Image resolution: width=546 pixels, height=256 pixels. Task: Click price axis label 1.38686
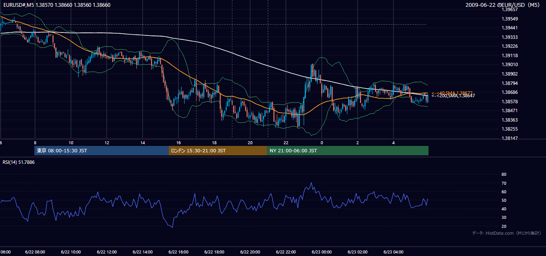(x=509, y=92)
